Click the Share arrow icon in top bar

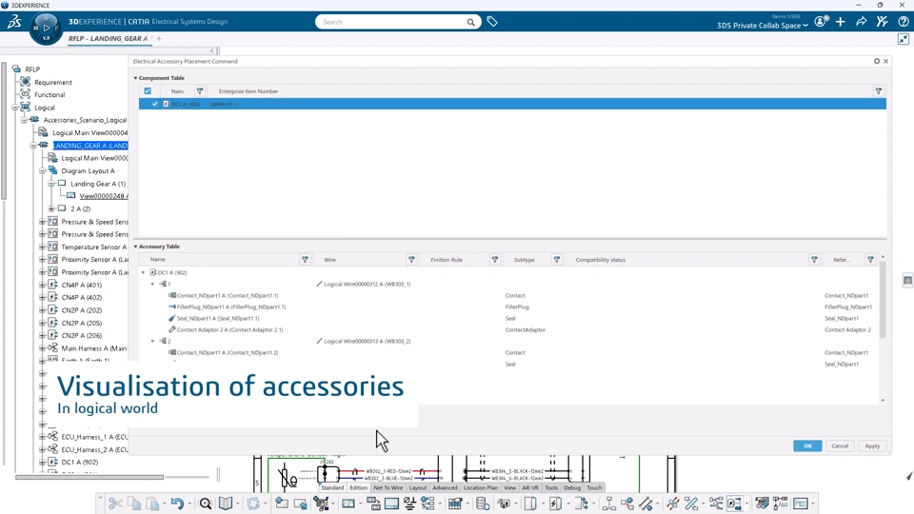pyautogui.click(x=861, y=22)
